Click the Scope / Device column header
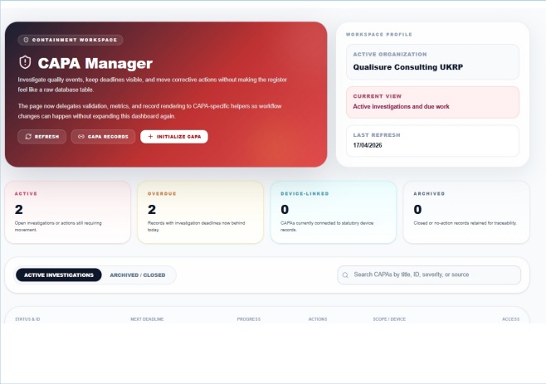The image size is (546, 384). 389,319
